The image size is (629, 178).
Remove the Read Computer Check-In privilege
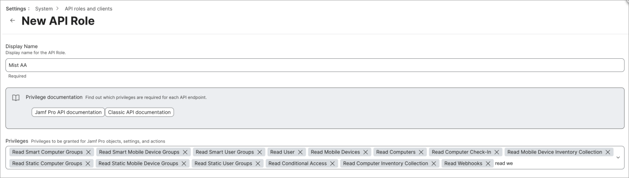497,152
